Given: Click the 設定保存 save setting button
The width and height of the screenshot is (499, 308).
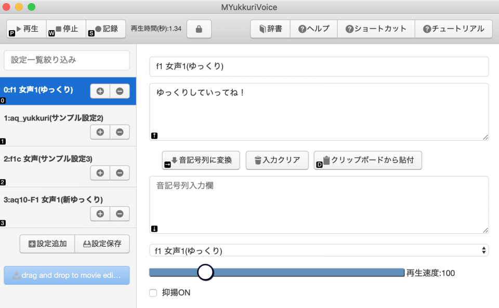Looking at the screenshot, I should click(x=102, y=244).
